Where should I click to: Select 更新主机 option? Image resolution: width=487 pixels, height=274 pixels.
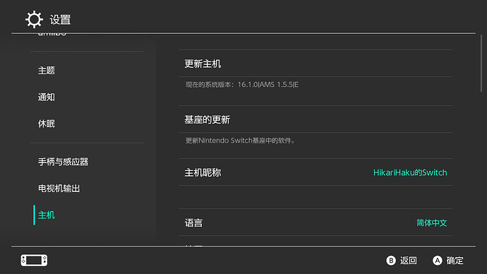point(315,64)
